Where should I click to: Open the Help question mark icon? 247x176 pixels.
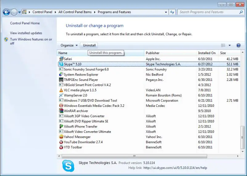pyautogui.click(x=238, y=45)
